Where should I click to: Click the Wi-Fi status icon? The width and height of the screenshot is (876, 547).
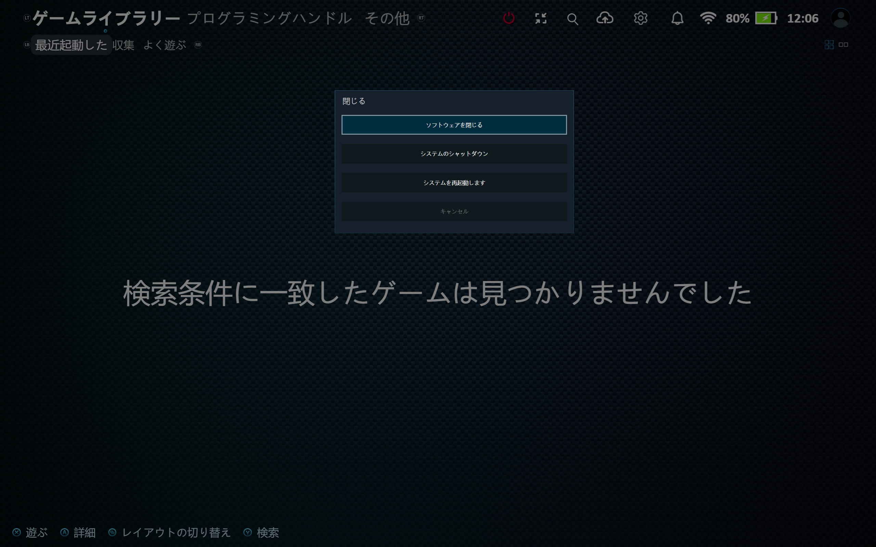coord(708,18)
